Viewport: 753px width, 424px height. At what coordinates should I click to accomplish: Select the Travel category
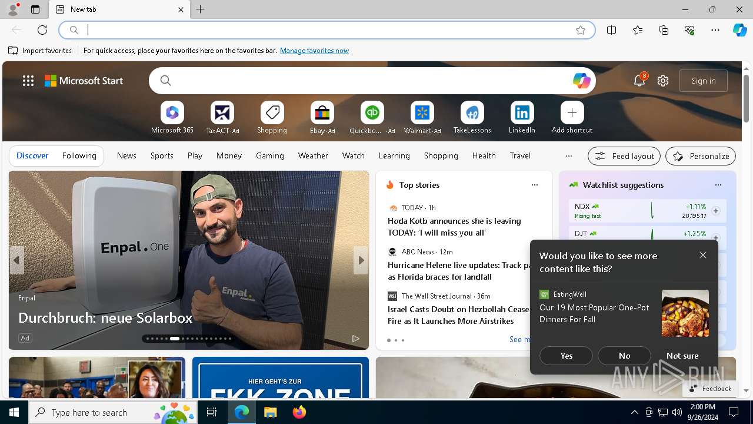point(520,156)
